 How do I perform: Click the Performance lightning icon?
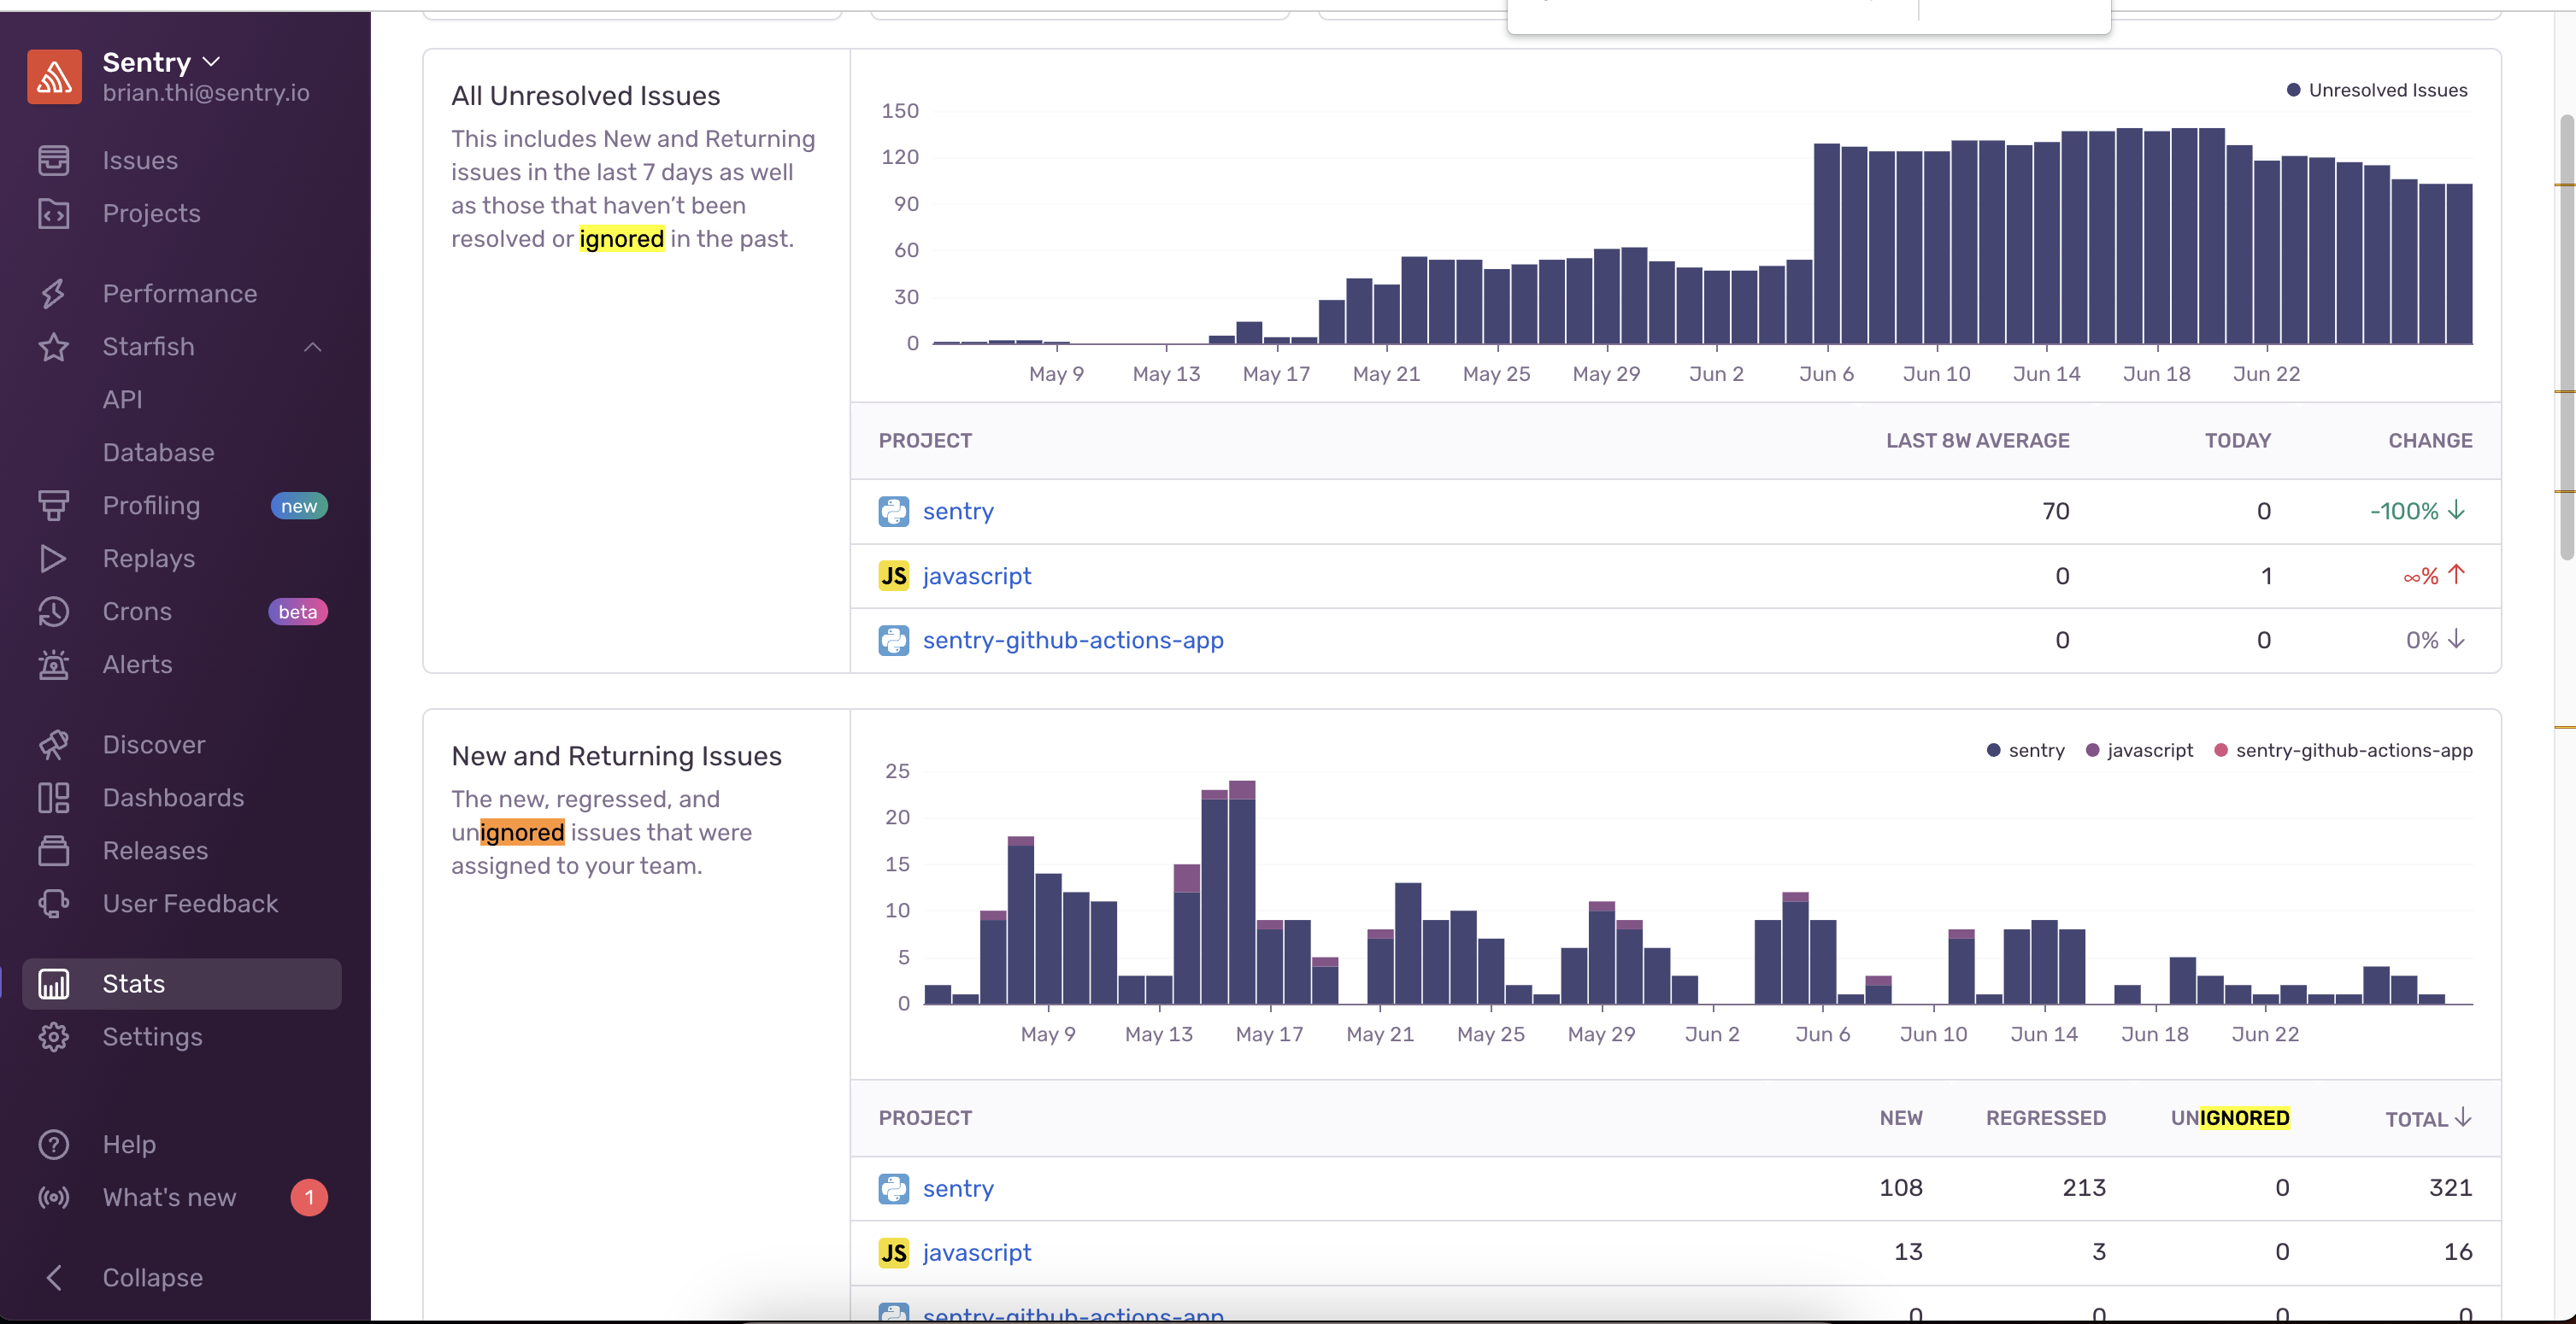click(53, 294)
